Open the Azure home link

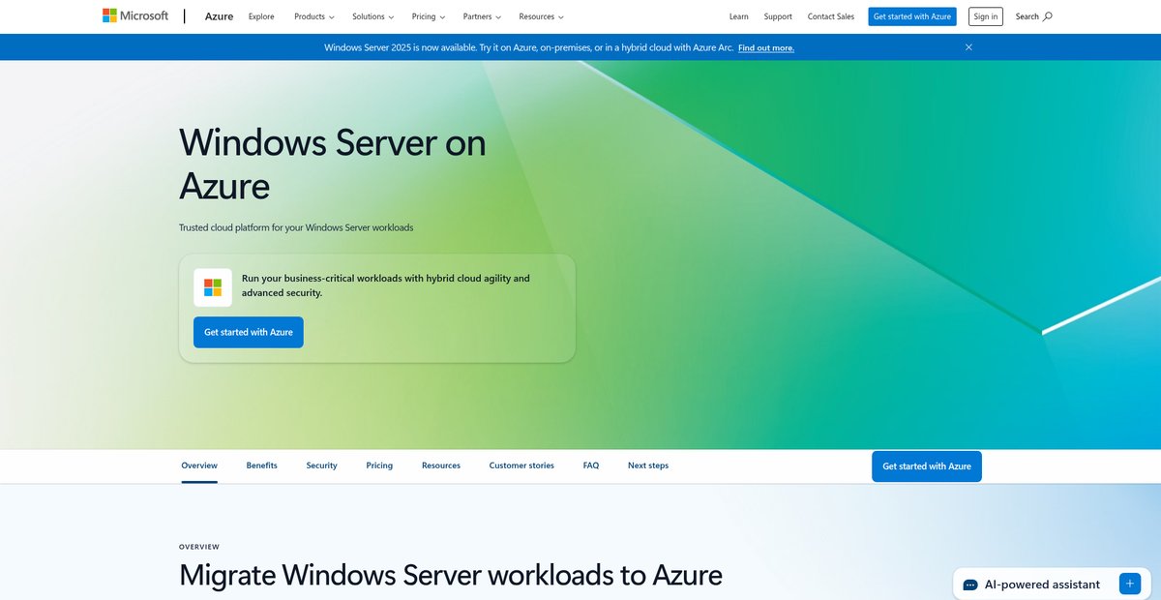[219, 16]
